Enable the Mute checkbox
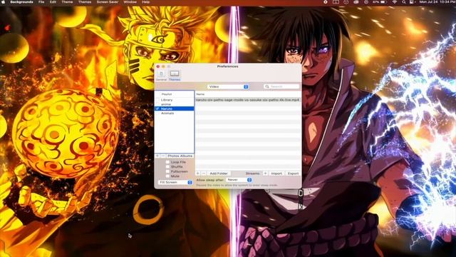Viewport: 456px width, 257px height. click(x=167, y=176)
